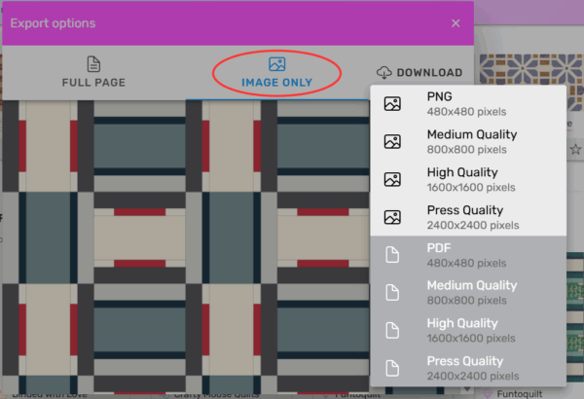Click the image icon beside PNG Medium Quality
The height and width of the screenshot is (399, 584).
392,142
